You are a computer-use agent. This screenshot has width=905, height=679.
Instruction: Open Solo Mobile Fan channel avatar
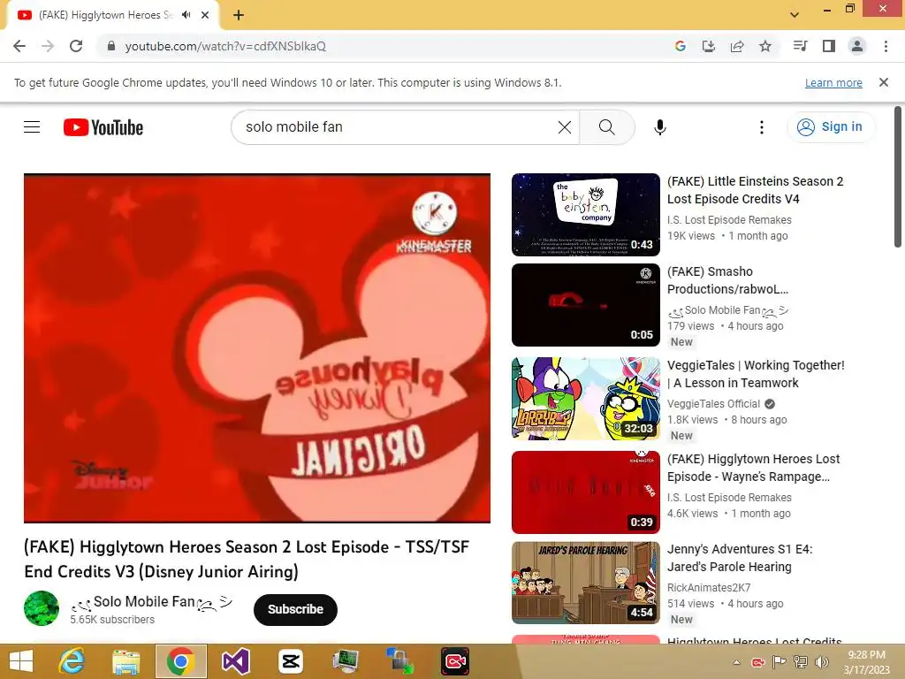[x=41, y=608]
